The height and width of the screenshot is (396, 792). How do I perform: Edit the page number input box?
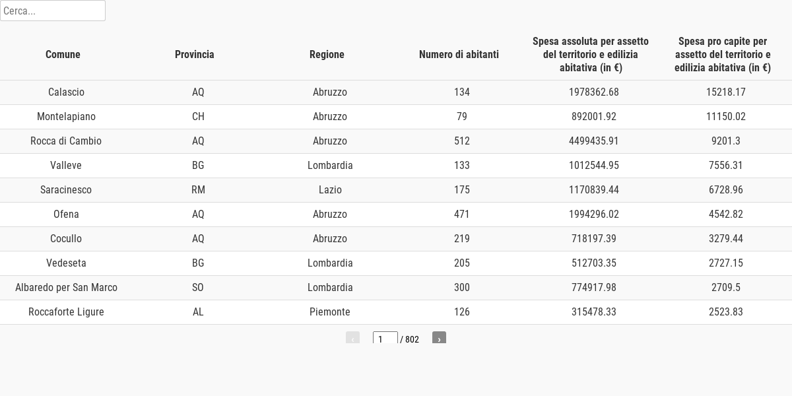pos(385,339)
